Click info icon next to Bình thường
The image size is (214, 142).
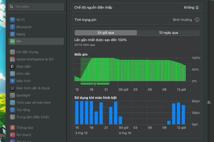tap(197, 20)
